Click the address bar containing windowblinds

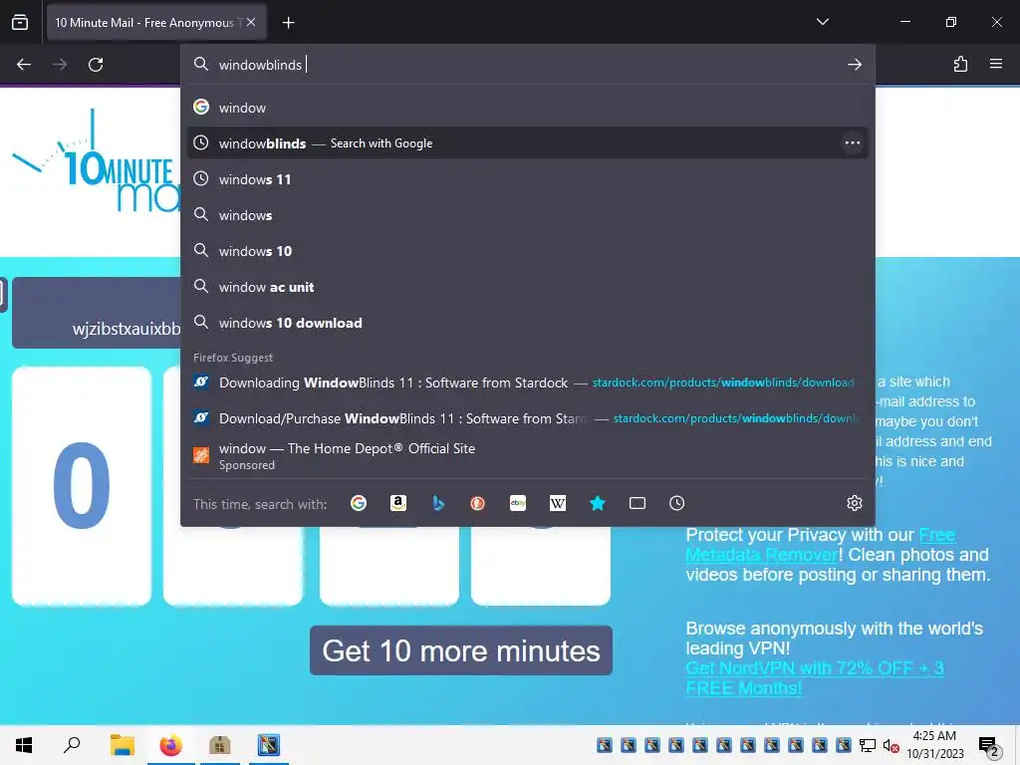tap(527, 65)
